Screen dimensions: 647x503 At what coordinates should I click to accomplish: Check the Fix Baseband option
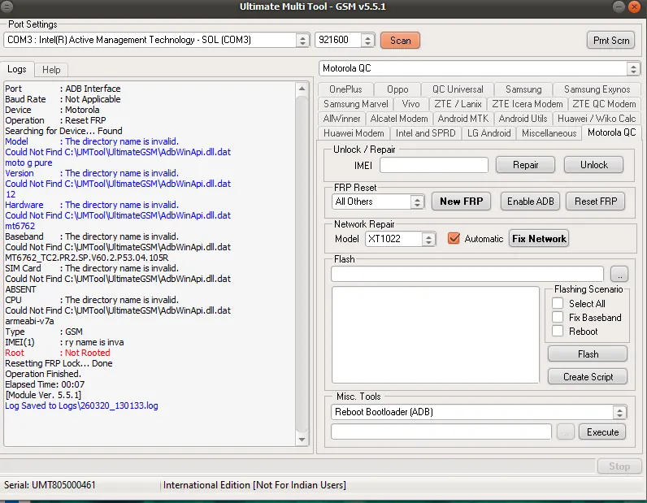(558, 317)
